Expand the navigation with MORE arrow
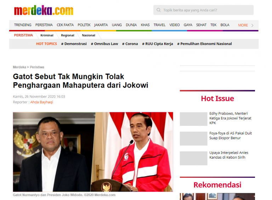The height and width of the screenshot is (200, 272). pos(253,25)
